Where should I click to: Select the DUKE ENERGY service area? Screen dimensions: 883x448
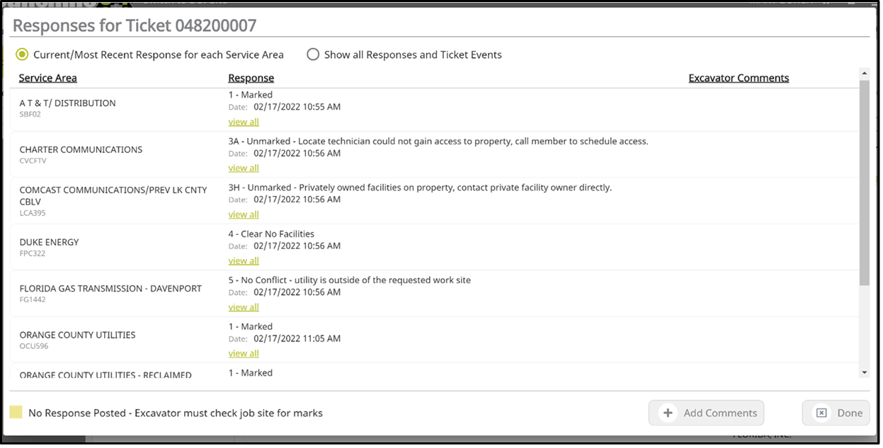tap(49, 242)
